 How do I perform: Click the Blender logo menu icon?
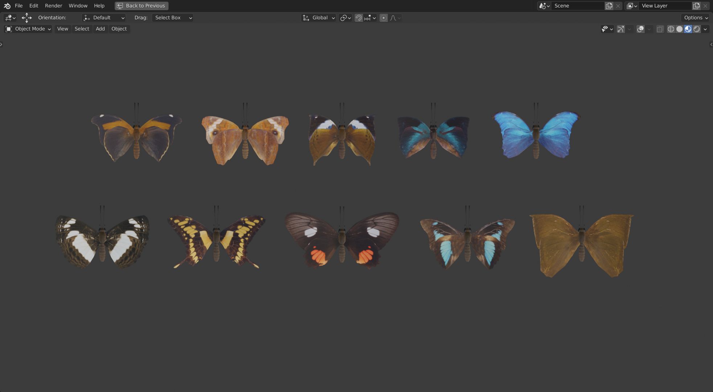(x=7, y=6)
